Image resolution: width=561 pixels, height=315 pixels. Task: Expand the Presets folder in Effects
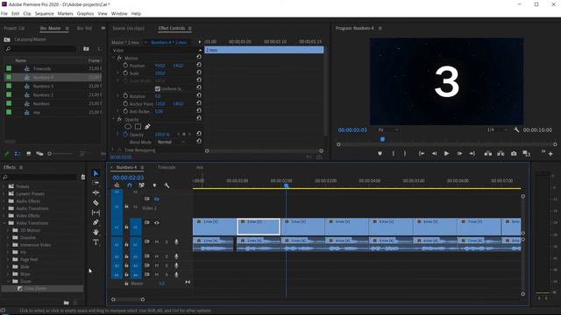tap(4, 186)
